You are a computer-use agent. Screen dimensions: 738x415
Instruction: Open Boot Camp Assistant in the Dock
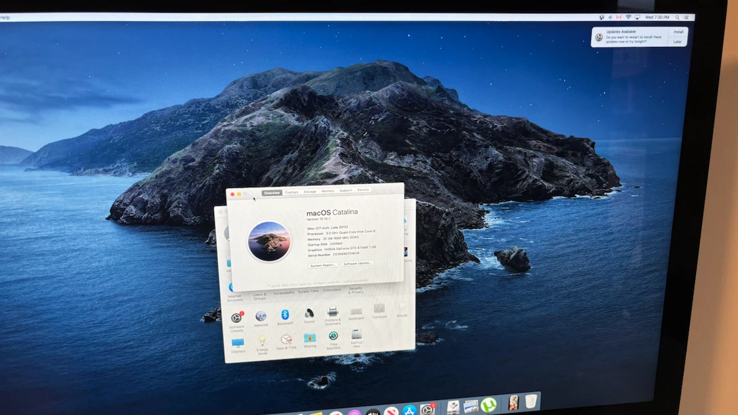pos(453,407)
